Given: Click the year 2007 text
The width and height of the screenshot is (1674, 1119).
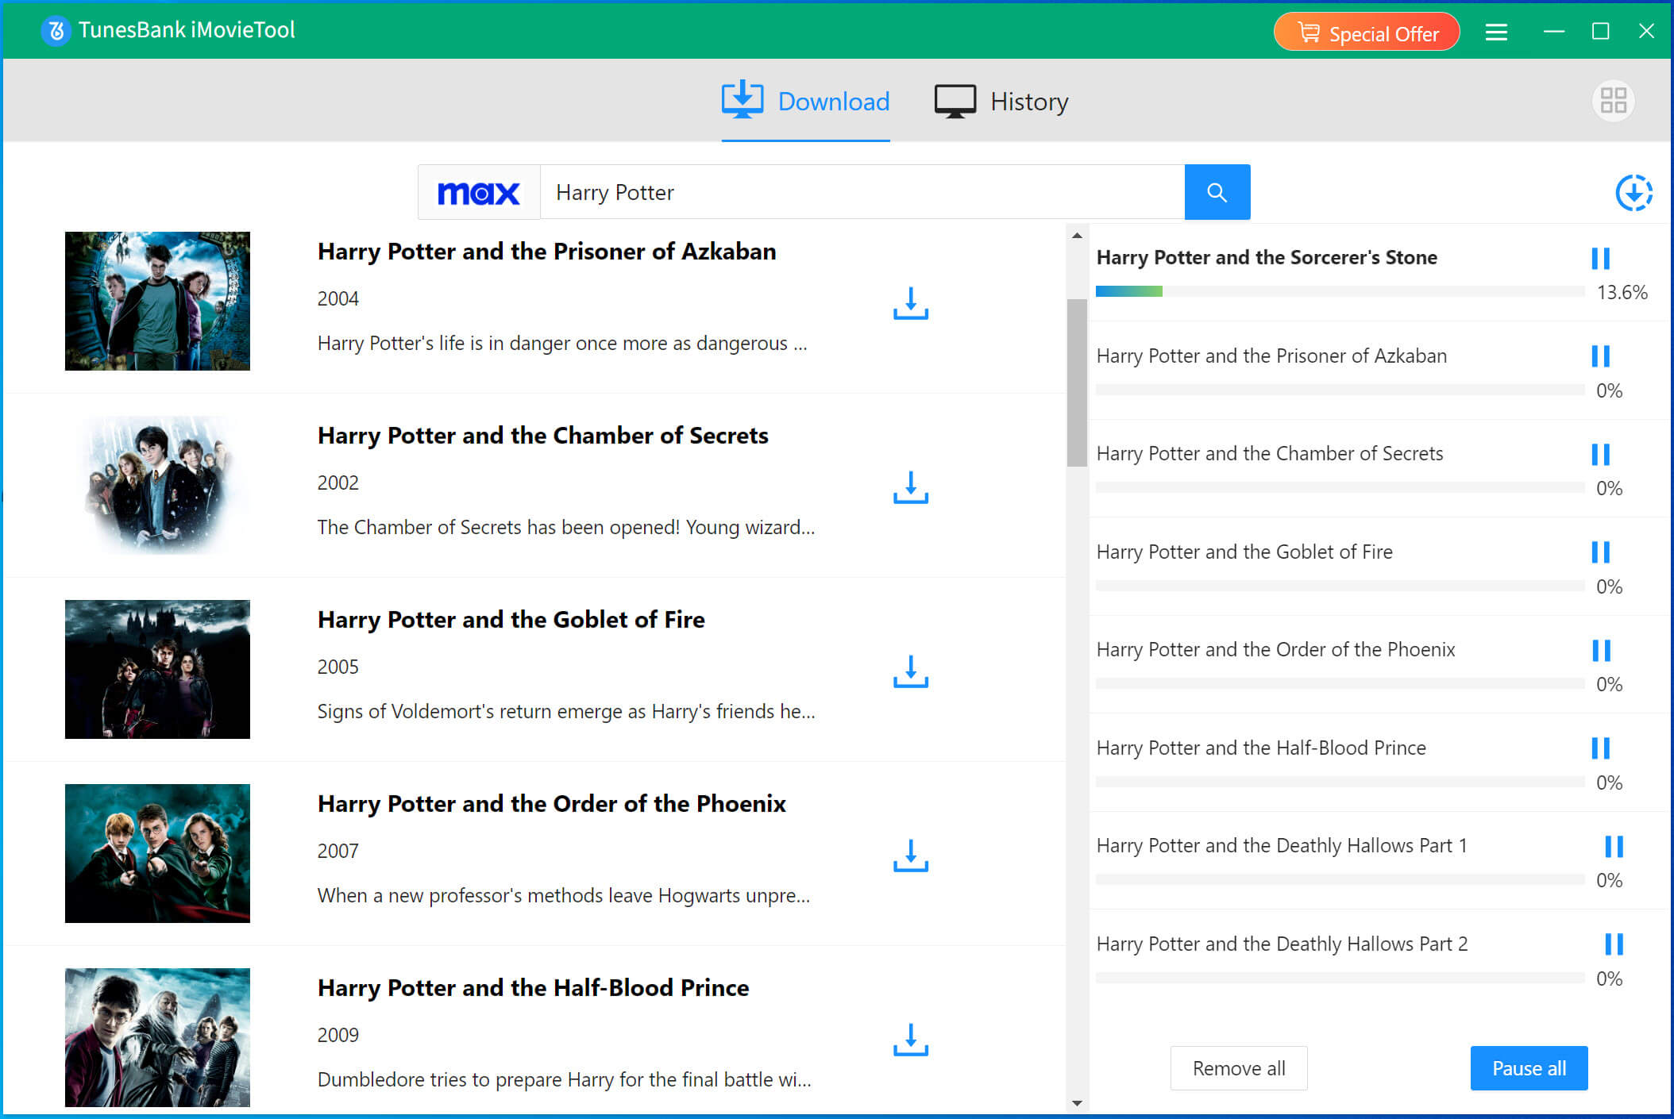Looking at the screenshot, I should (338, 851).
